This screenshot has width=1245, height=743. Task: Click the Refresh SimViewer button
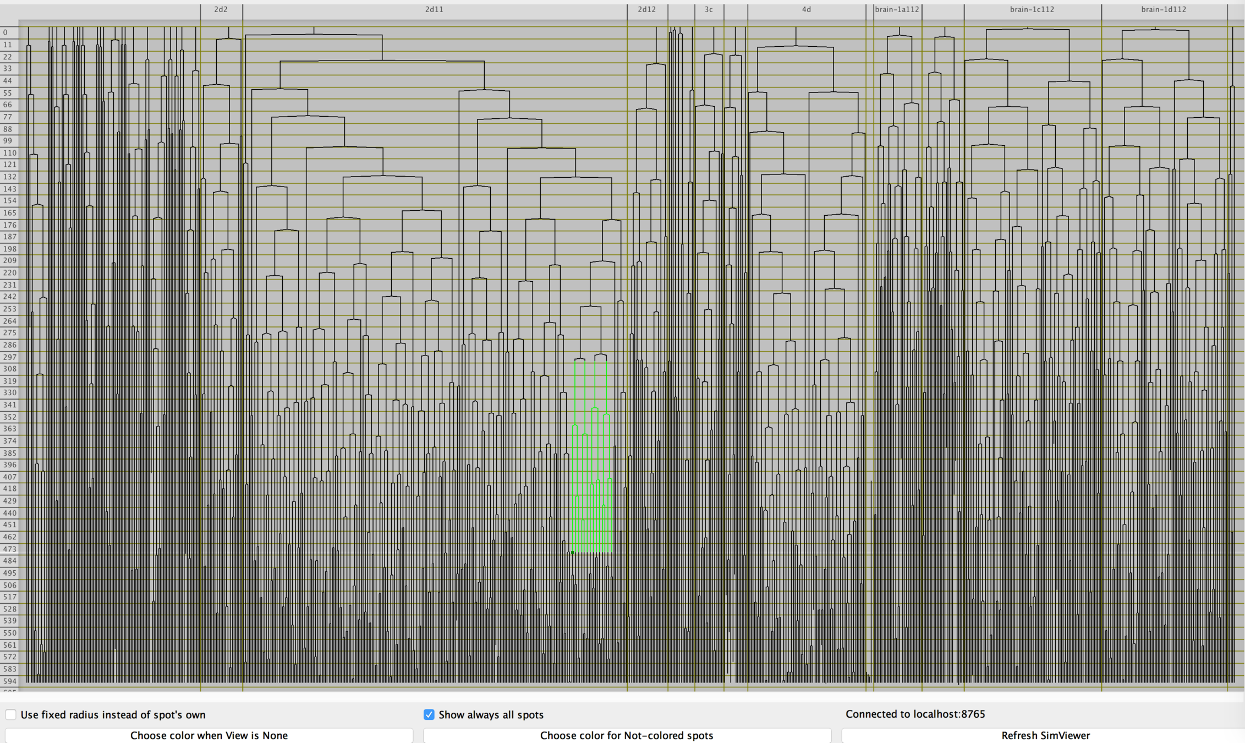tap(1045, 735)
